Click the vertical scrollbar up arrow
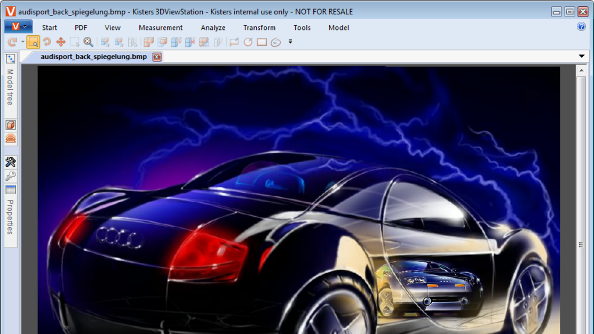This screenshot has height=334, width=594. coord(582,70)
